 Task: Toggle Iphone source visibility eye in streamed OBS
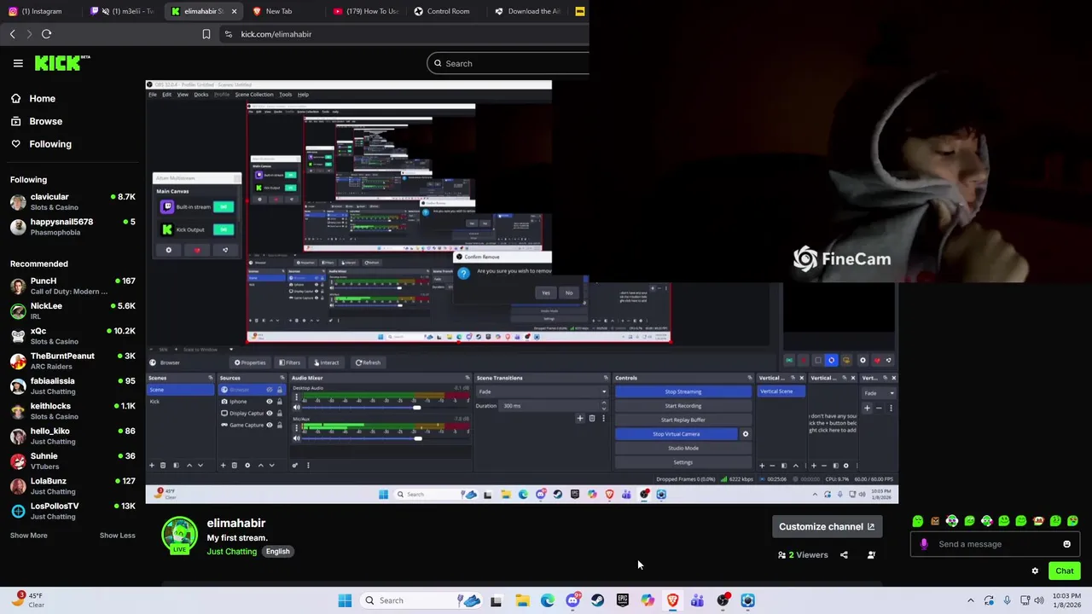(270, 402)
